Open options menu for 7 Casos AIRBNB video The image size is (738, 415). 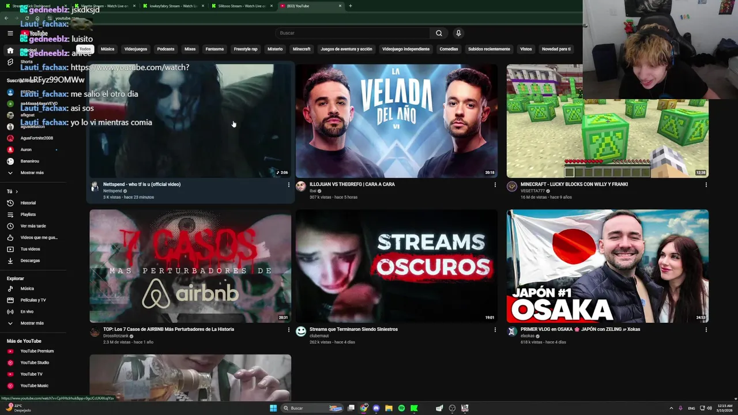[289, 330]
